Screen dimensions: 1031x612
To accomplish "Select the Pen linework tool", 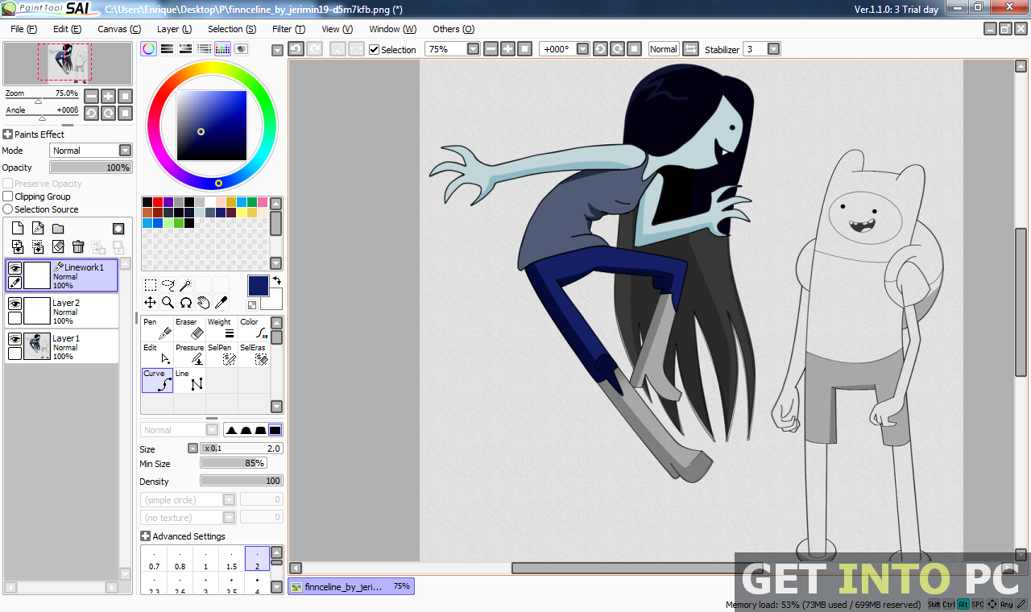I will (157, 329).
